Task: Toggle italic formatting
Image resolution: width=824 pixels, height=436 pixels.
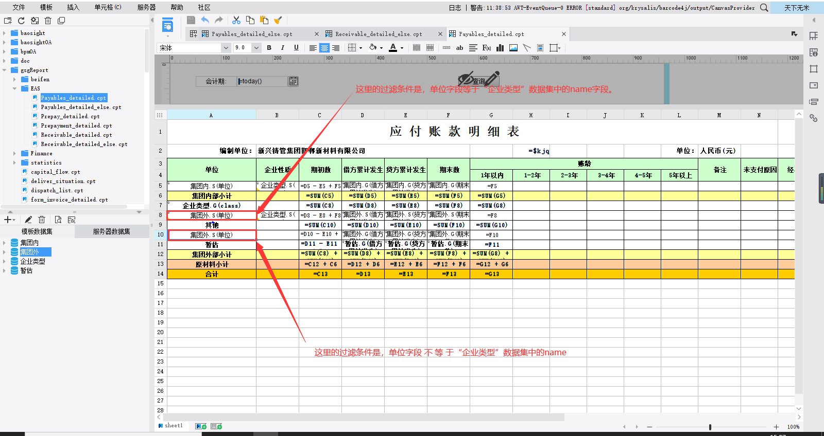Action: [282, 48]
